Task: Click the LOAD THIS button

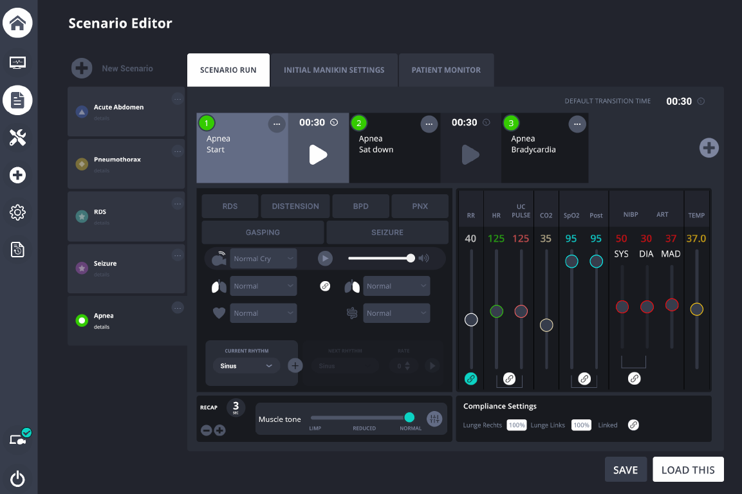Action: click(x=688, y=470)
